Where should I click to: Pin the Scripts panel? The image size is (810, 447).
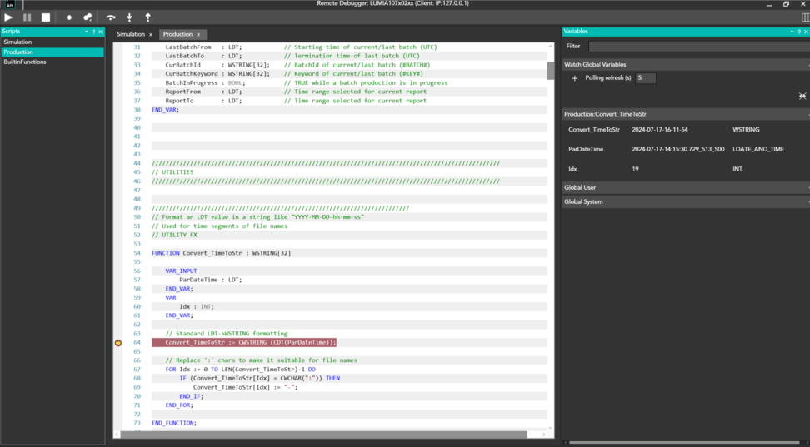pos(93,32)
